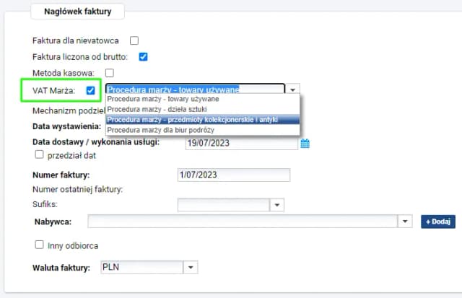The width and height of the screenshot is (462, 298).
Task: Expand the Sufiks dropdown arrow
Action: 277,206
